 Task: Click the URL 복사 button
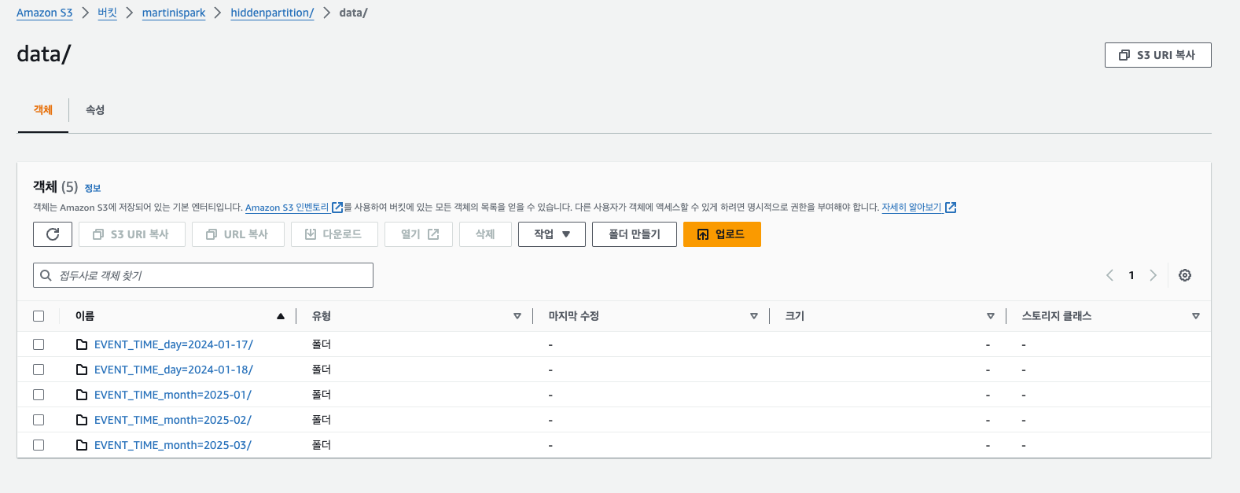237,234
